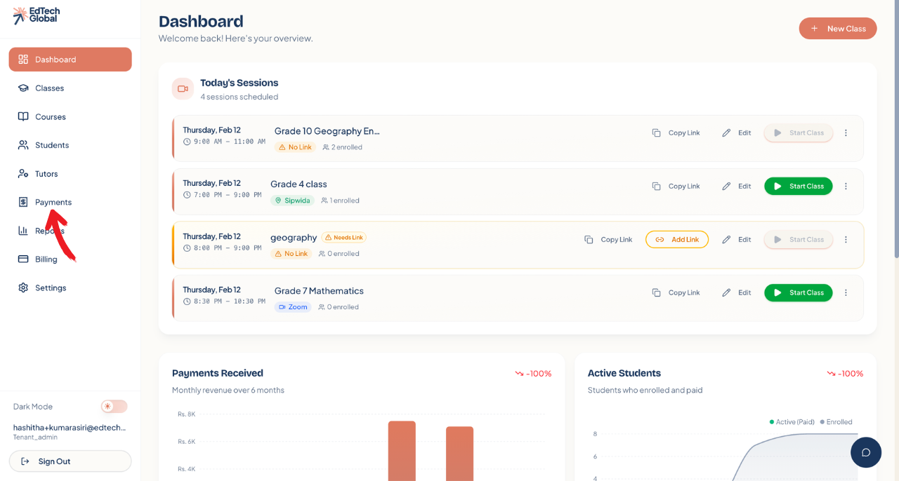
Task: Click the pencil icon for Grade 4 class
Action: click(726, 187)
